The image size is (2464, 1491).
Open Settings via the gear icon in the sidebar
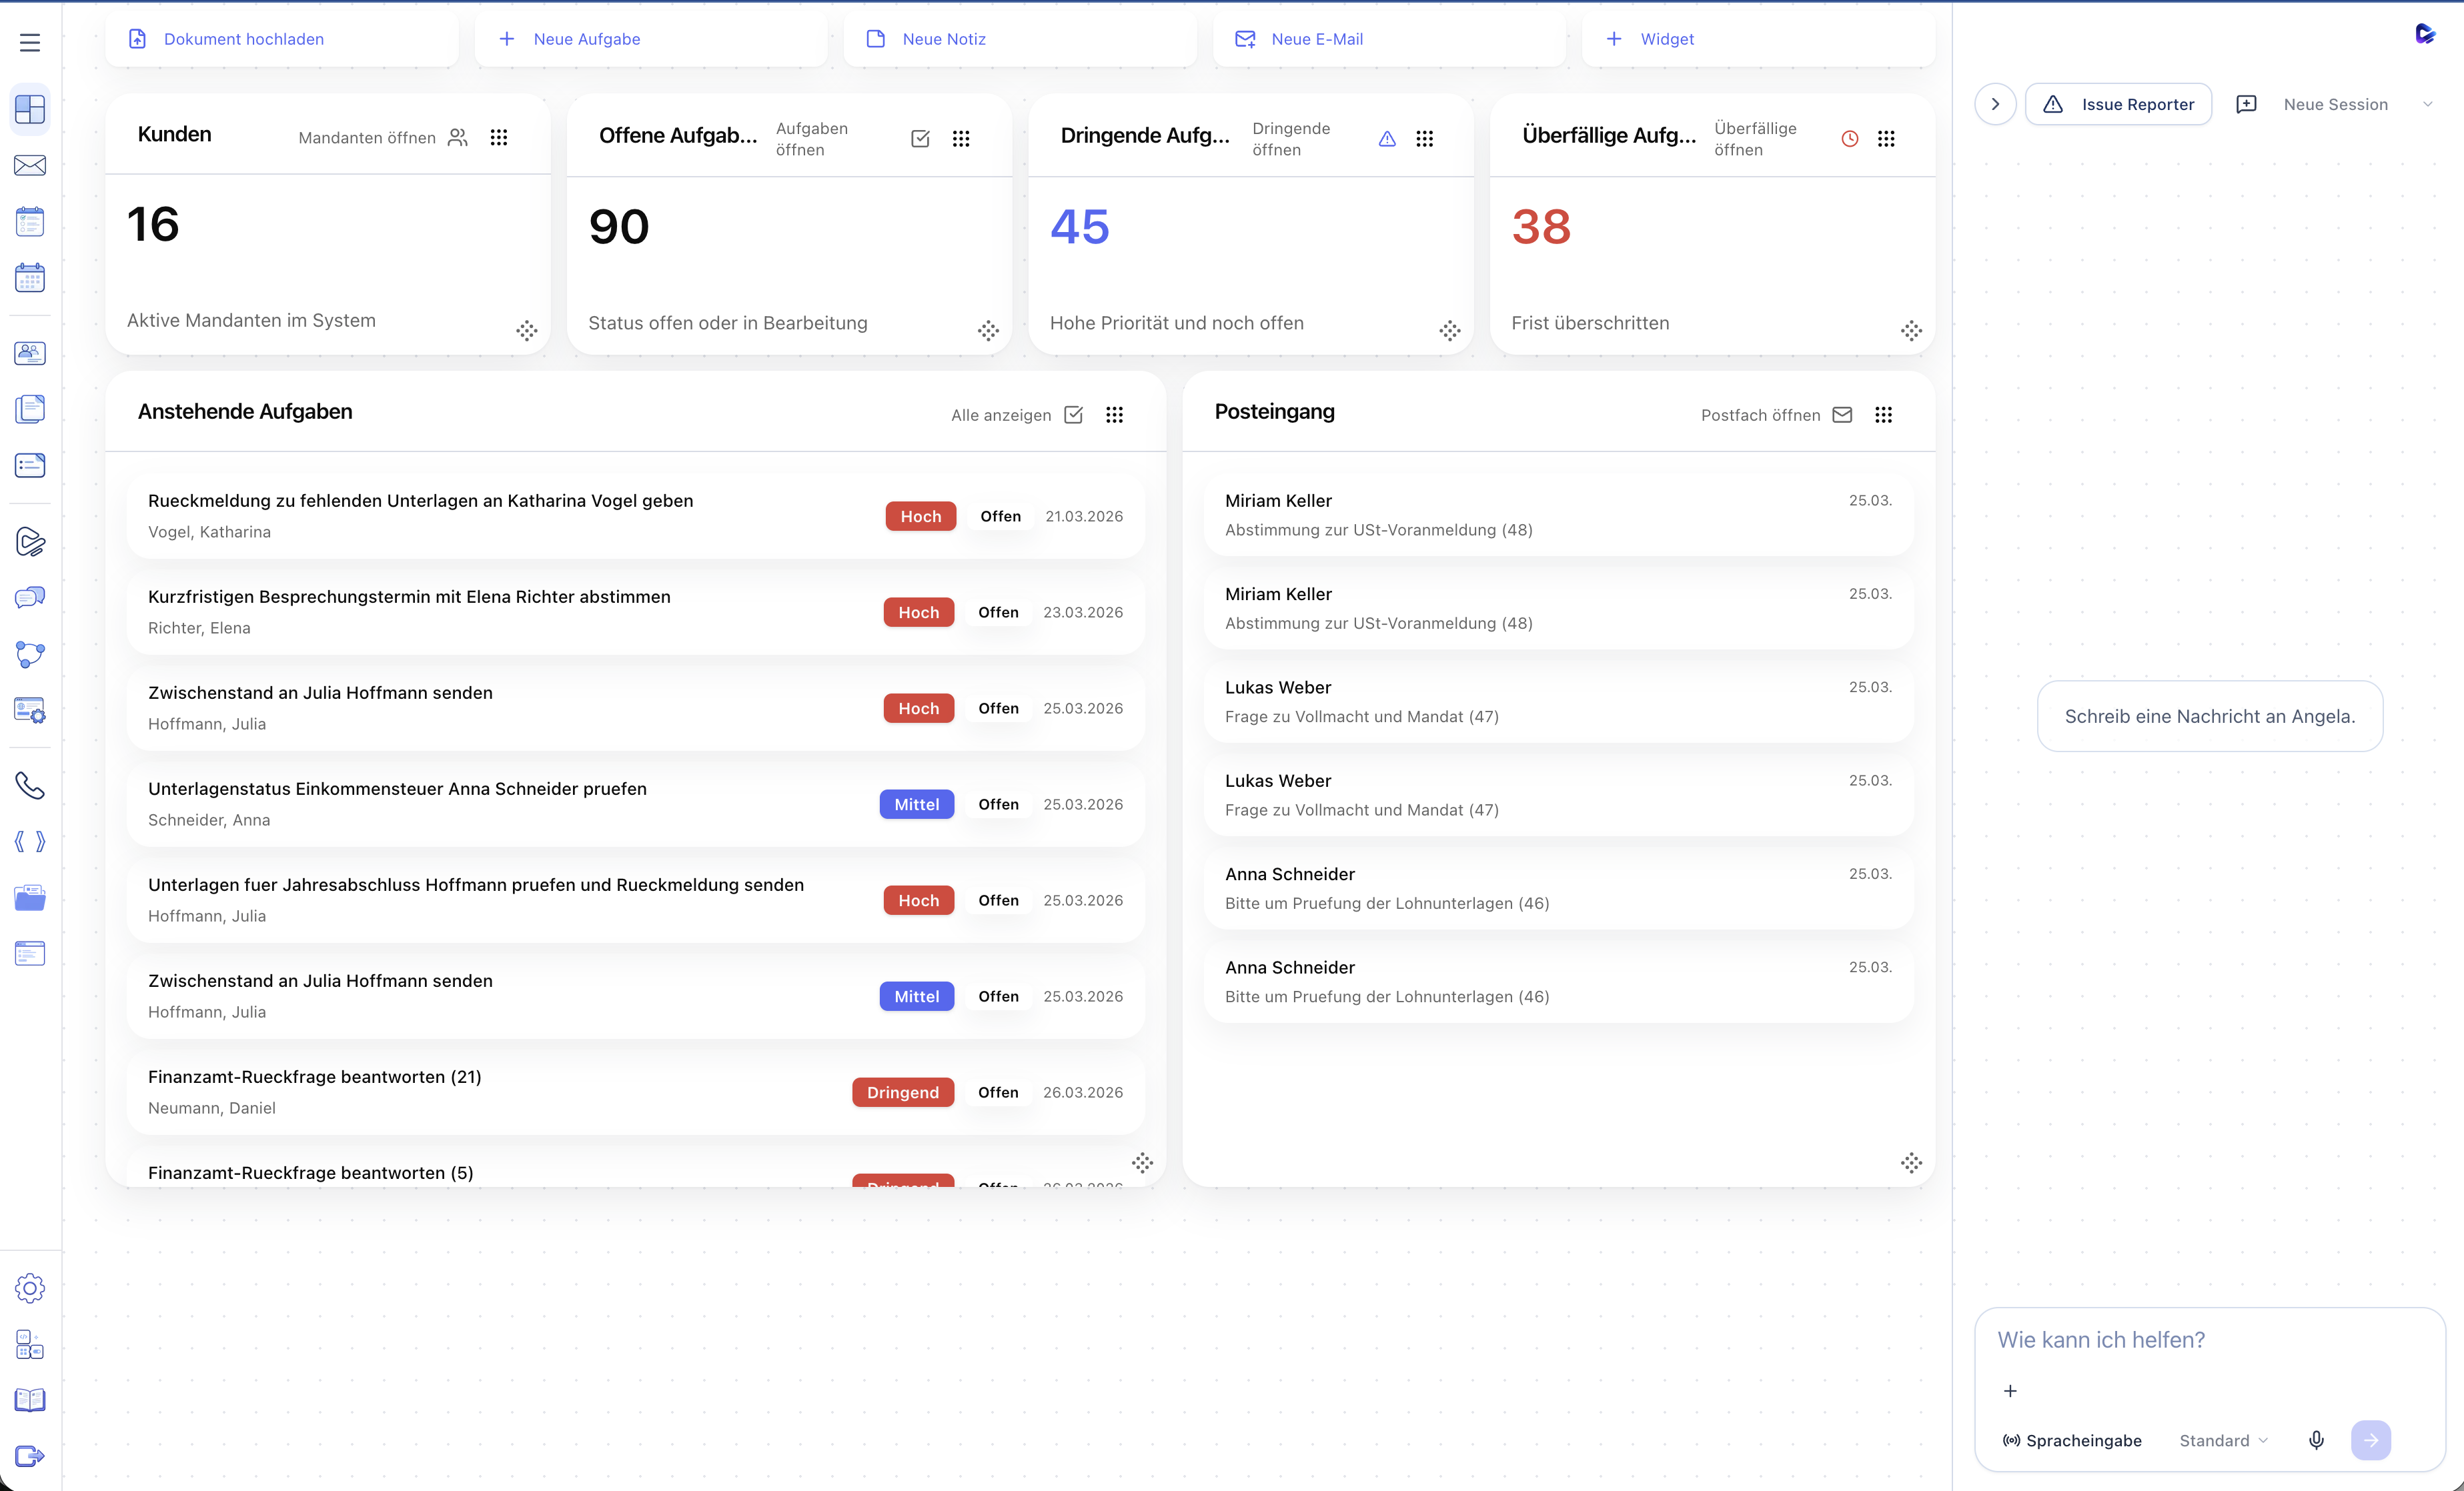click(30, 1288)
